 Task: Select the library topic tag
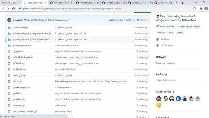pyautogui.click(x=180, y=32)
